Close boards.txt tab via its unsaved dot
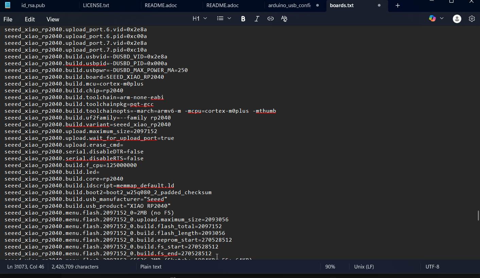The width and height of the screenshot is (480, 278). [379, 5]
